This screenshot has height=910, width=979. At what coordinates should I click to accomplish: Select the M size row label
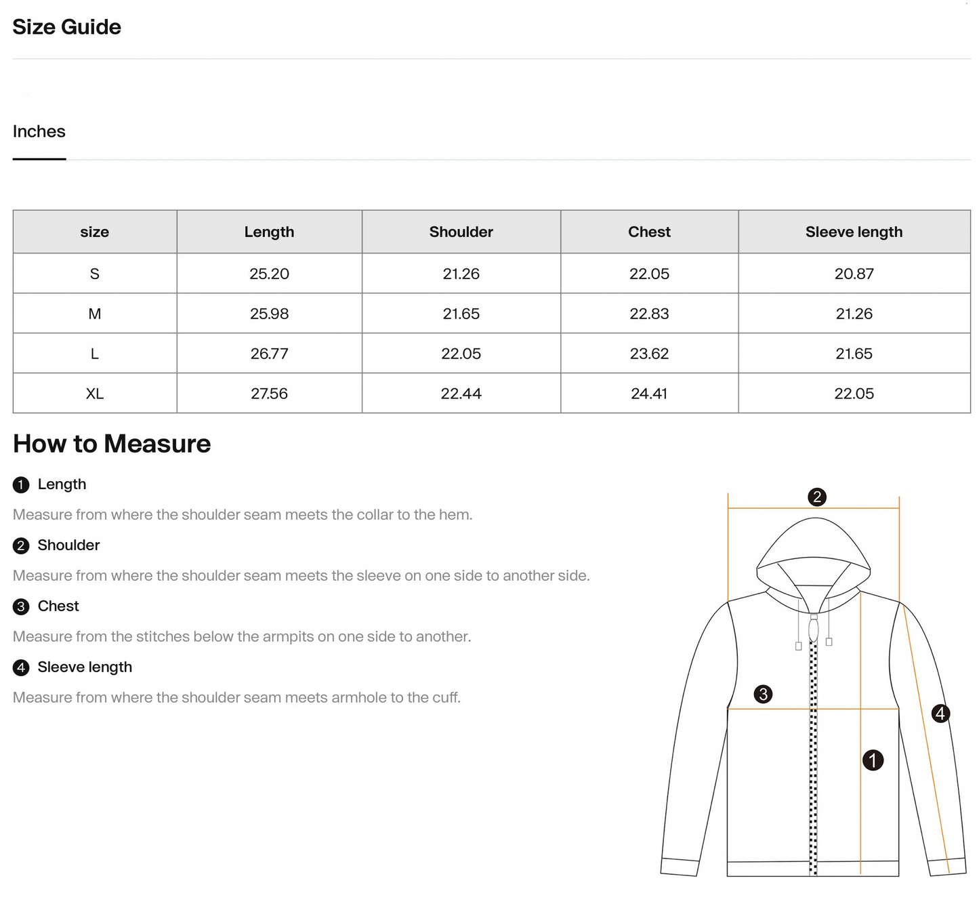tap(95, 314)
